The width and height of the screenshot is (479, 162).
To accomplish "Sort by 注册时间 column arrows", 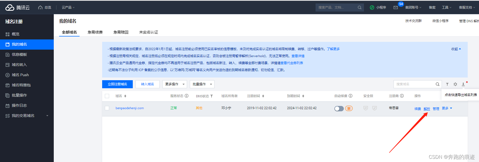I will pyautogui.click(x=263, y=96).
